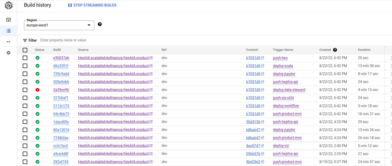Open the Filter menu icon
The height and width of the screenshot is (166, 392).
pyautogui.click(x=25, y=40)
